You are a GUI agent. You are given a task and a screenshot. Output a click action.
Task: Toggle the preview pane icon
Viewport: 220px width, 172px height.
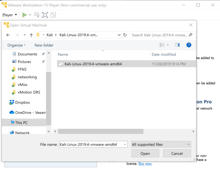tap(177, 45)
